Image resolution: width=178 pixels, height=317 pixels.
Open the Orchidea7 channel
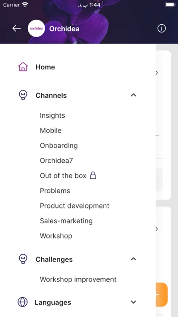coord(57,161)
